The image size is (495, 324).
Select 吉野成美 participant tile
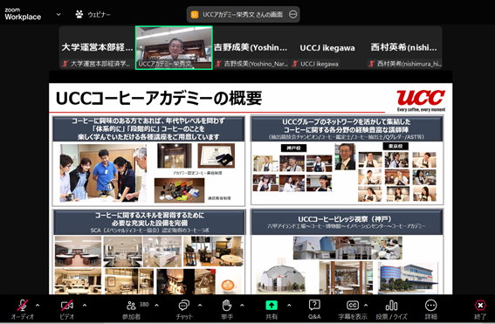pos(251,48)
